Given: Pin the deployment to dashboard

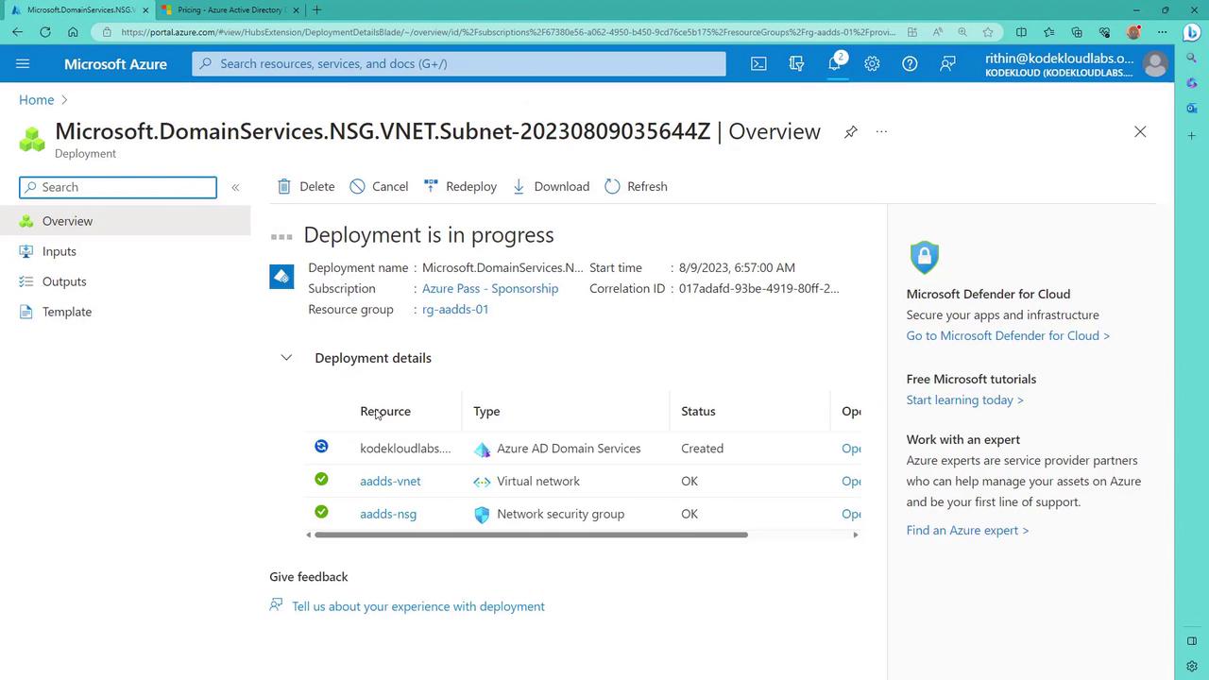Looking at the screenshot, I should pyautogui.click(x=850, y=132).
